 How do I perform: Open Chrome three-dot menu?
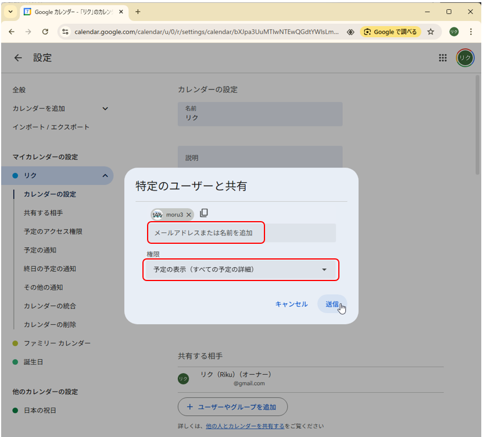471,32
